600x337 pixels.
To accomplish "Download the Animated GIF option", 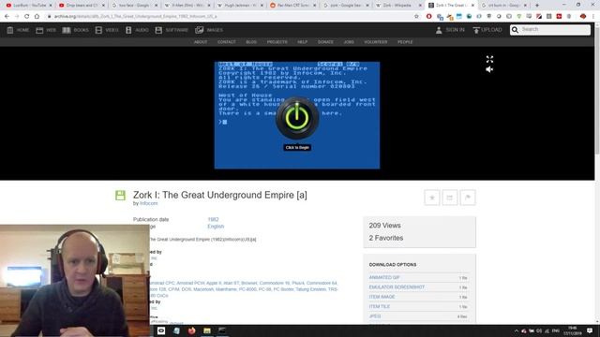I will tap(384, 277).
